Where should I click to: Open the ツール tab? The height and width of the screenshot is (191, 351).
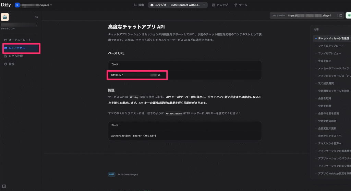tap(241, 5)
